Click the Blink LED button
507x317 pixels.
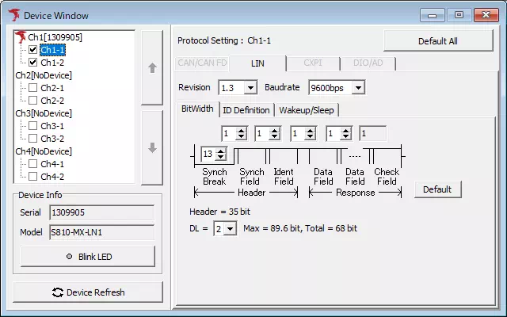pos(89,257)
